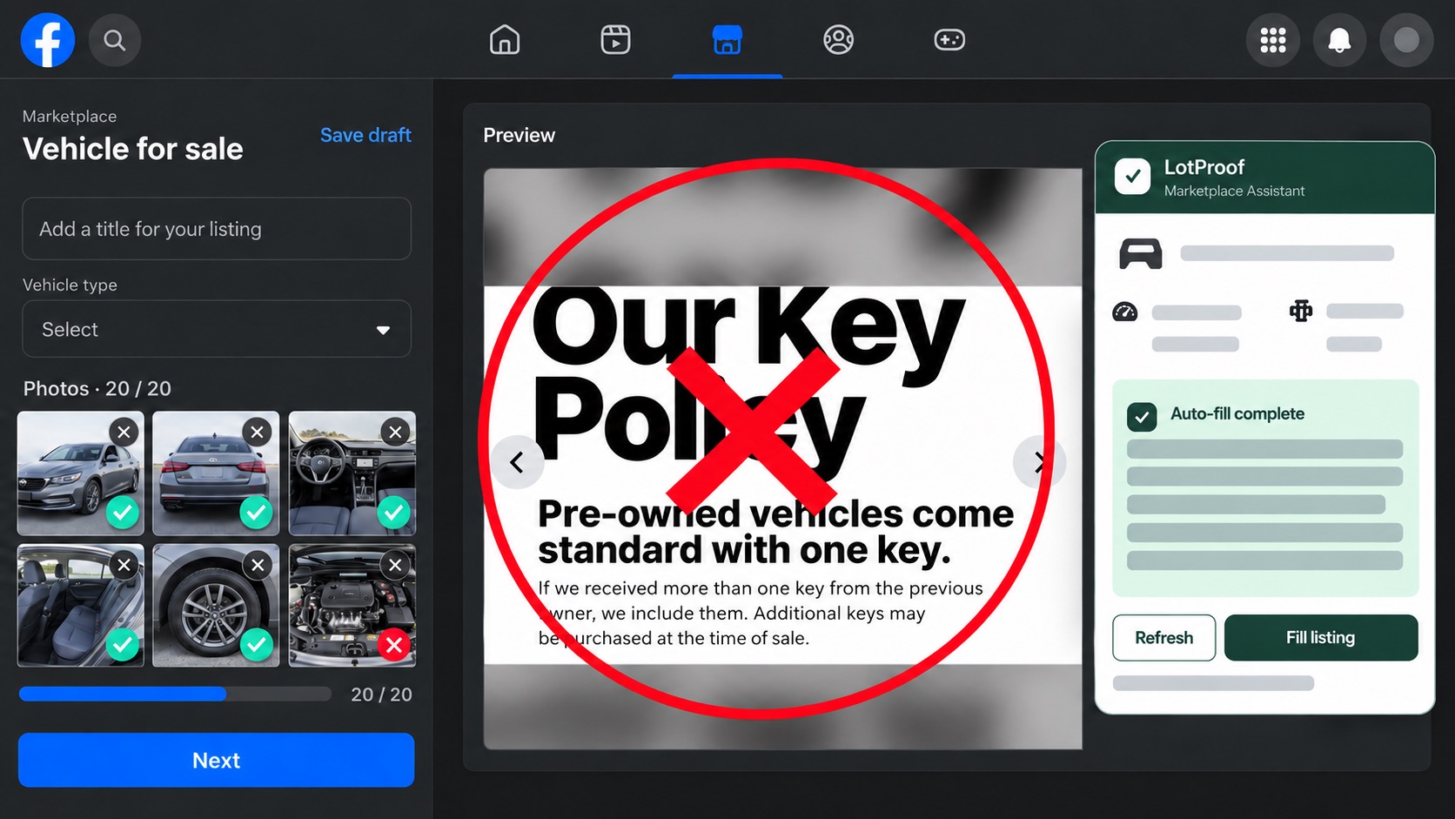1455x819 pixels.
Task: Open the Gaming controller tab icon
Action: click(x=949, y=40)
